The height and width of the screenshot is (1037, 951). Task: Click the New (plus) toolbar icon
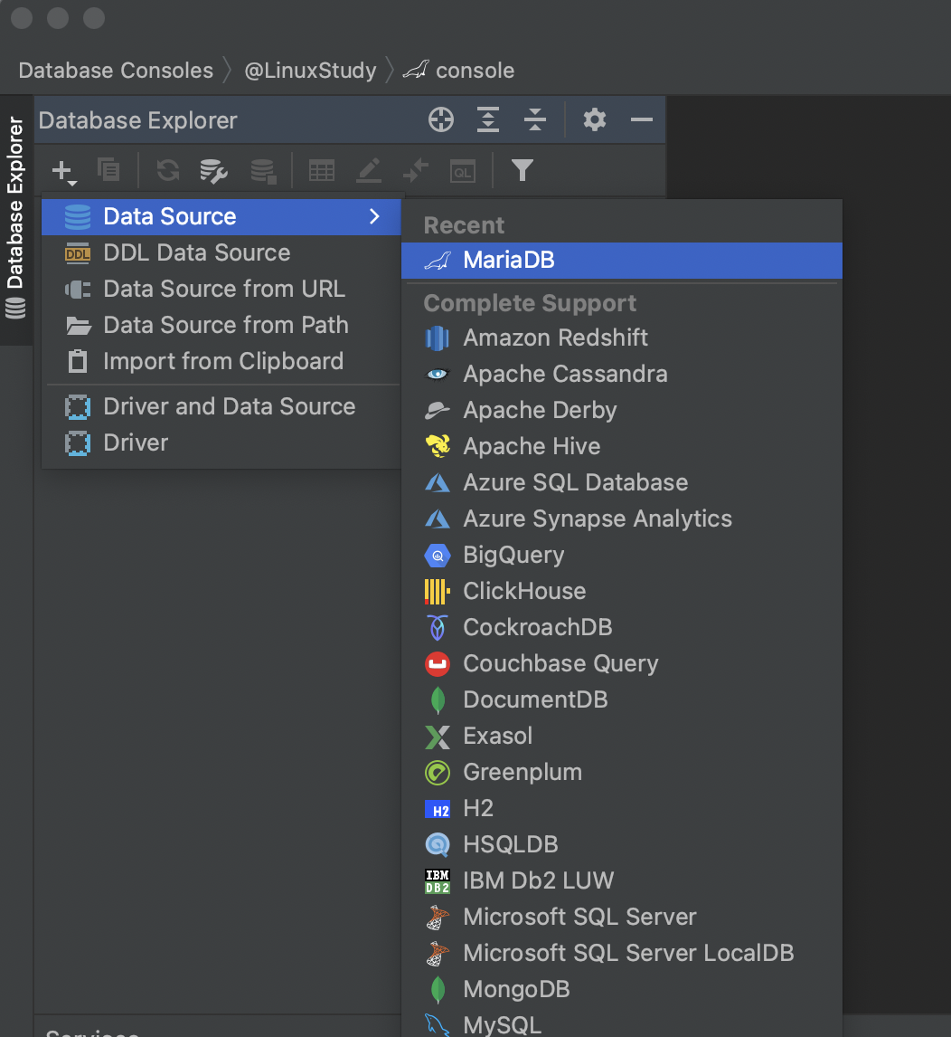[x=64, y=171]
